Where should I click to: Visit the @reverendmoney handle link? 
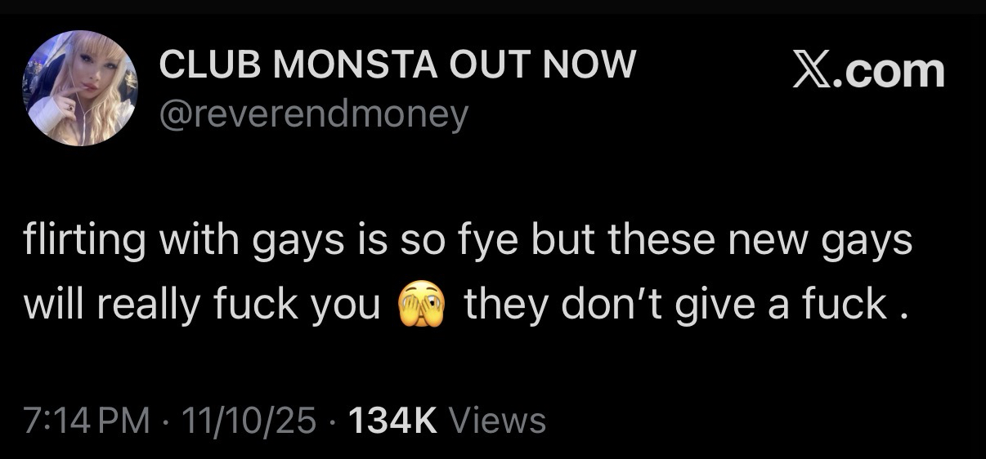314,115
